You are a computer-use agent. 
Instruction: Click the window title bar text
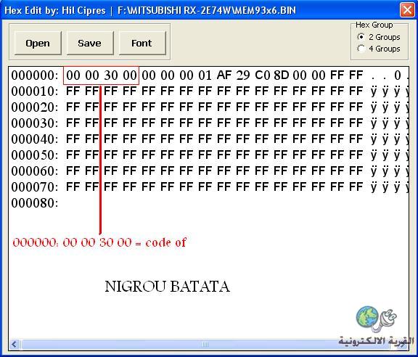(x=150, y=10)
